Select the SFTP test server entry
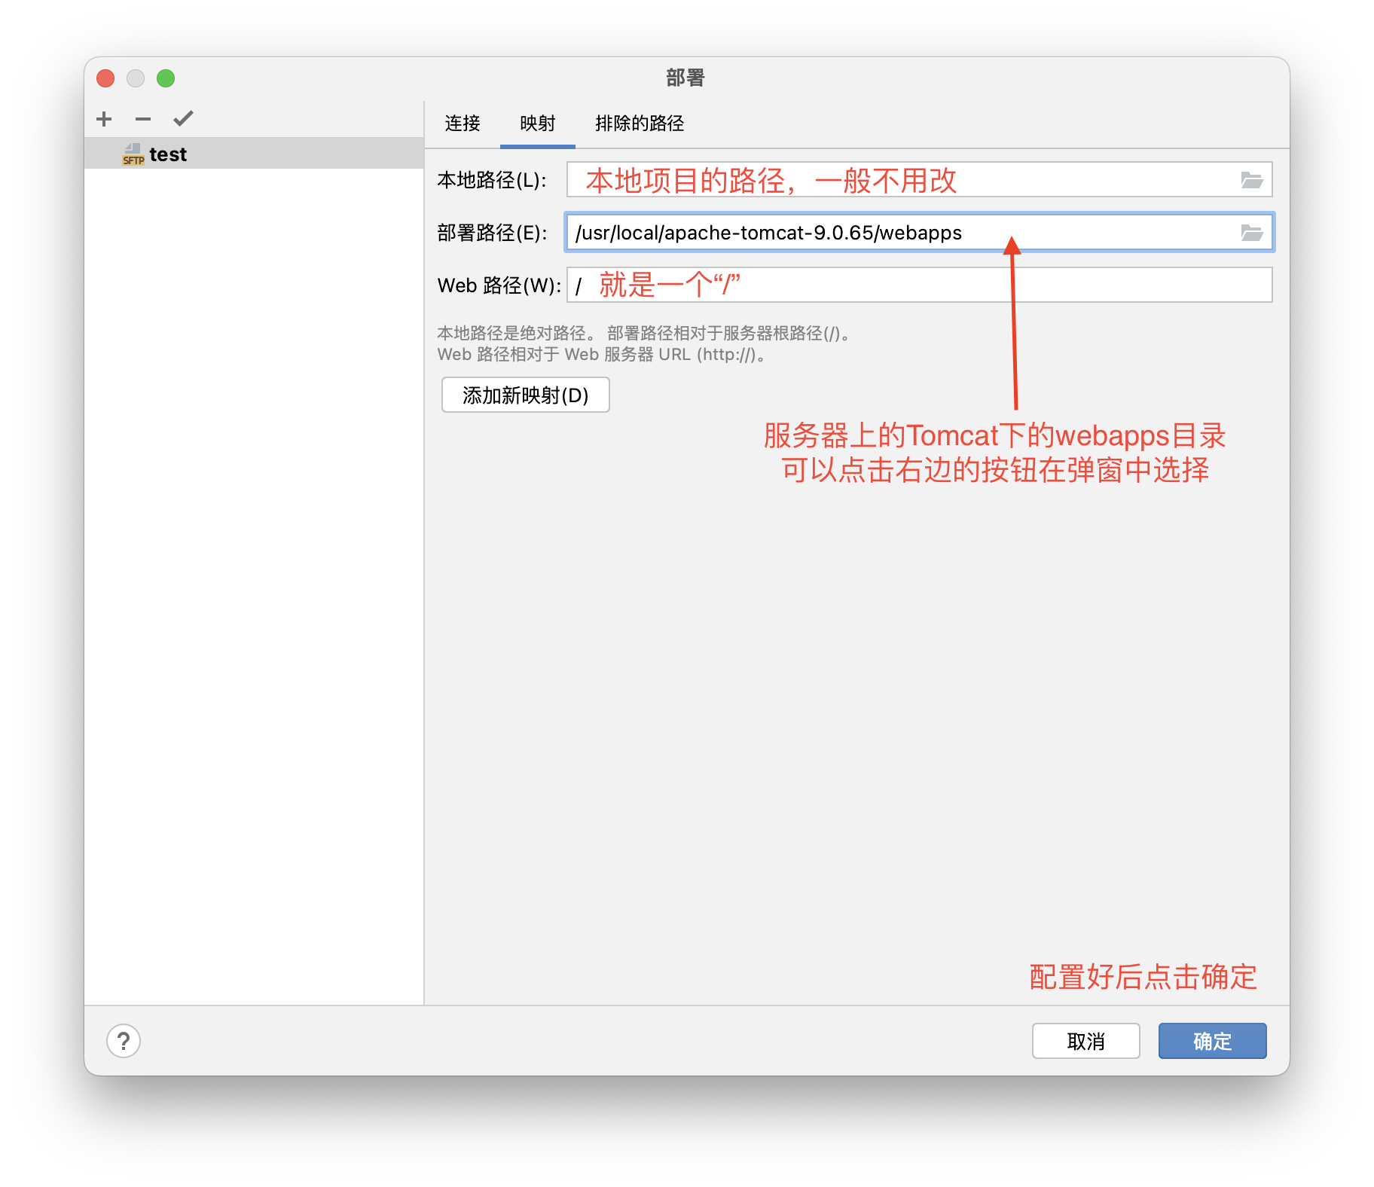Image resolution: width=1374 pixels, height=1187 pixels. 254,154
